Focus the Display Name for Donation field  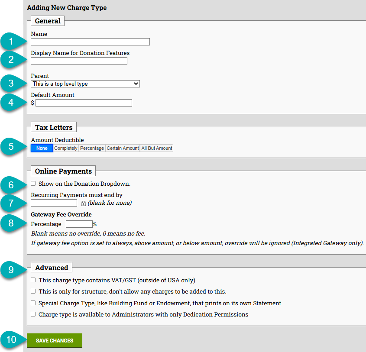[79, 61]
